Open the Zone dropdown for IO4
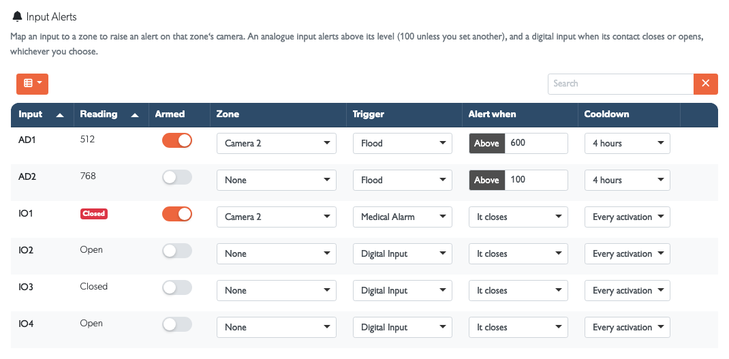The image size is (729, 359). pos(277,327)
